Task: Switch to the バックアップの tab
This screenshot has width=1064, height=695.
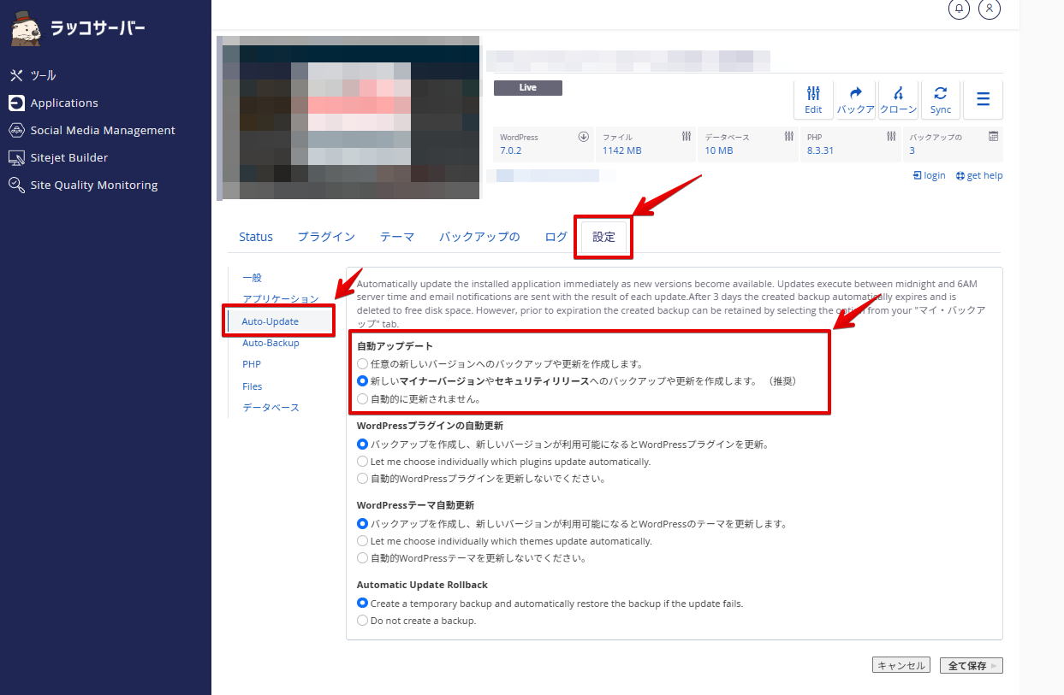Action: click(479, 237)
